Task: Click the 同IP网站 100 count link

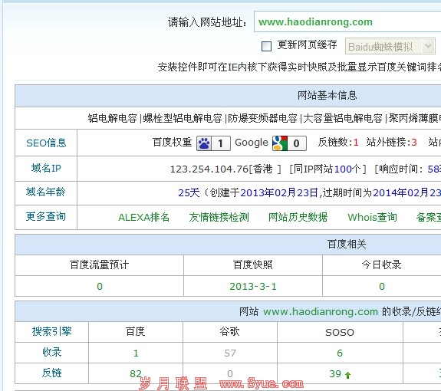Action: point(343,169)
